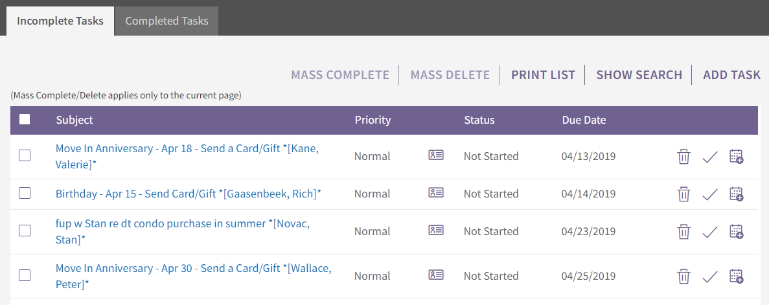Delete the Gaasenbeek birthday task with trash icon

tap(683, 194)
